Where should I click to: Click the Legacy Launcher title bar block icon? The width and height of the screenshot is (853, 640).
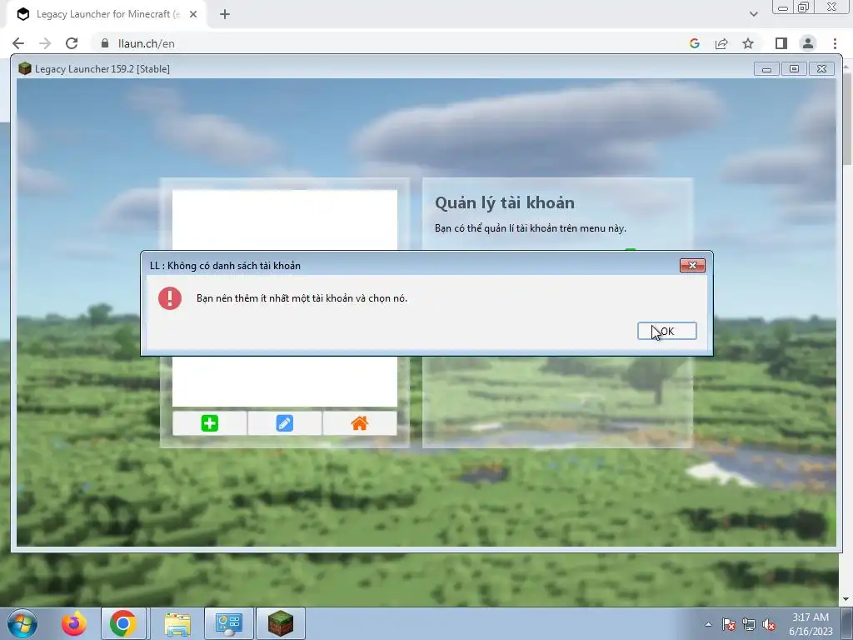point(24,68)
